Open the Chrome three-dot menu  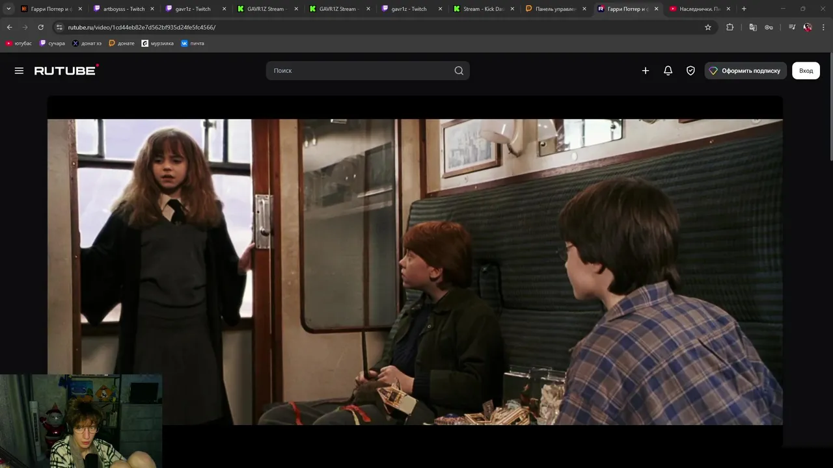[x=823, y=27]
